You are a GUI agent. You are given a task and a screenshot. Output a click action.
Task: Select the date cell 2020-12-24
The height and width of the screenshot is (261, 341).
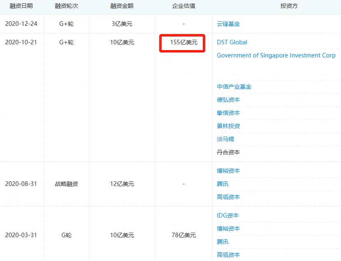pyautogui.click(x=21, y=24)
